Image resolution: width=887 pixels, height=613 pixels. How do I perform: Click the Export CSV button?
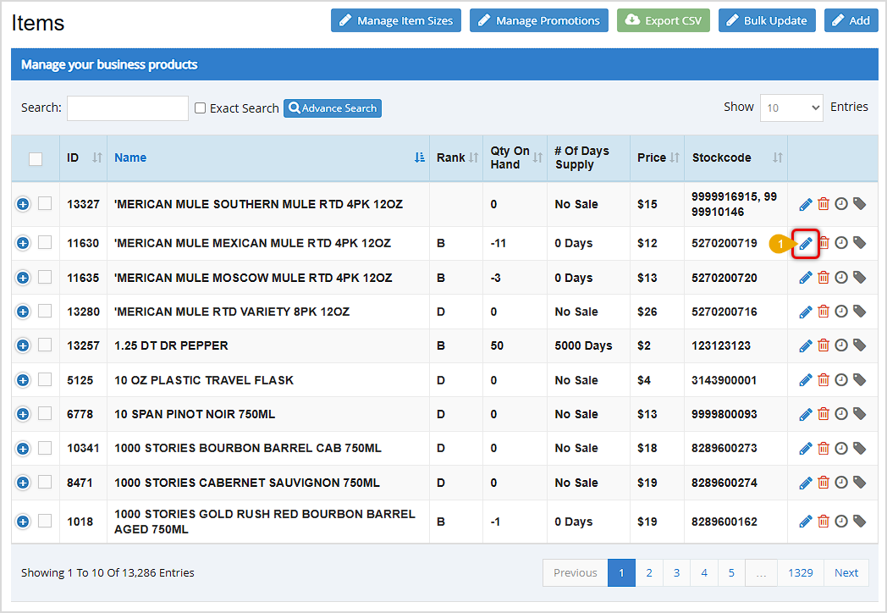click(664, 20)
